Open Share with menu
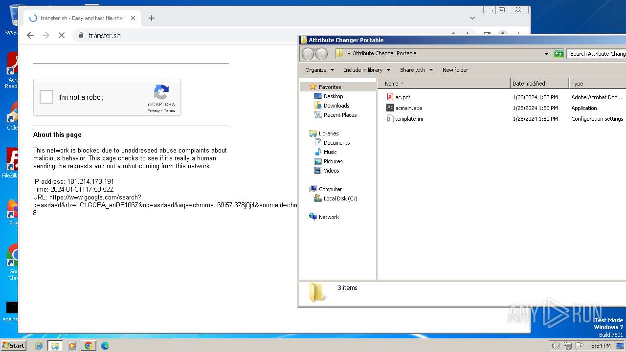 (x=416, y=70)
